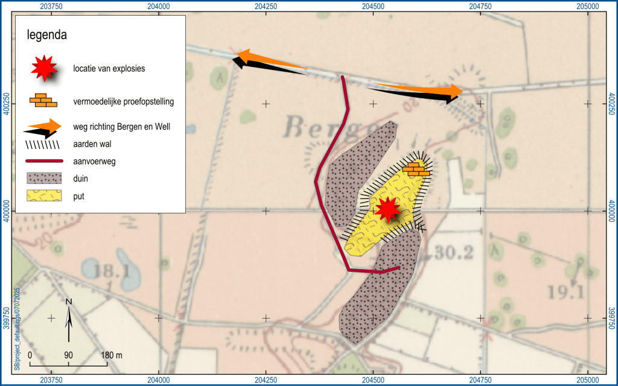Click the 'legenda' title text
This screenshot has width=618, height=386.
[x=46, y=36]
